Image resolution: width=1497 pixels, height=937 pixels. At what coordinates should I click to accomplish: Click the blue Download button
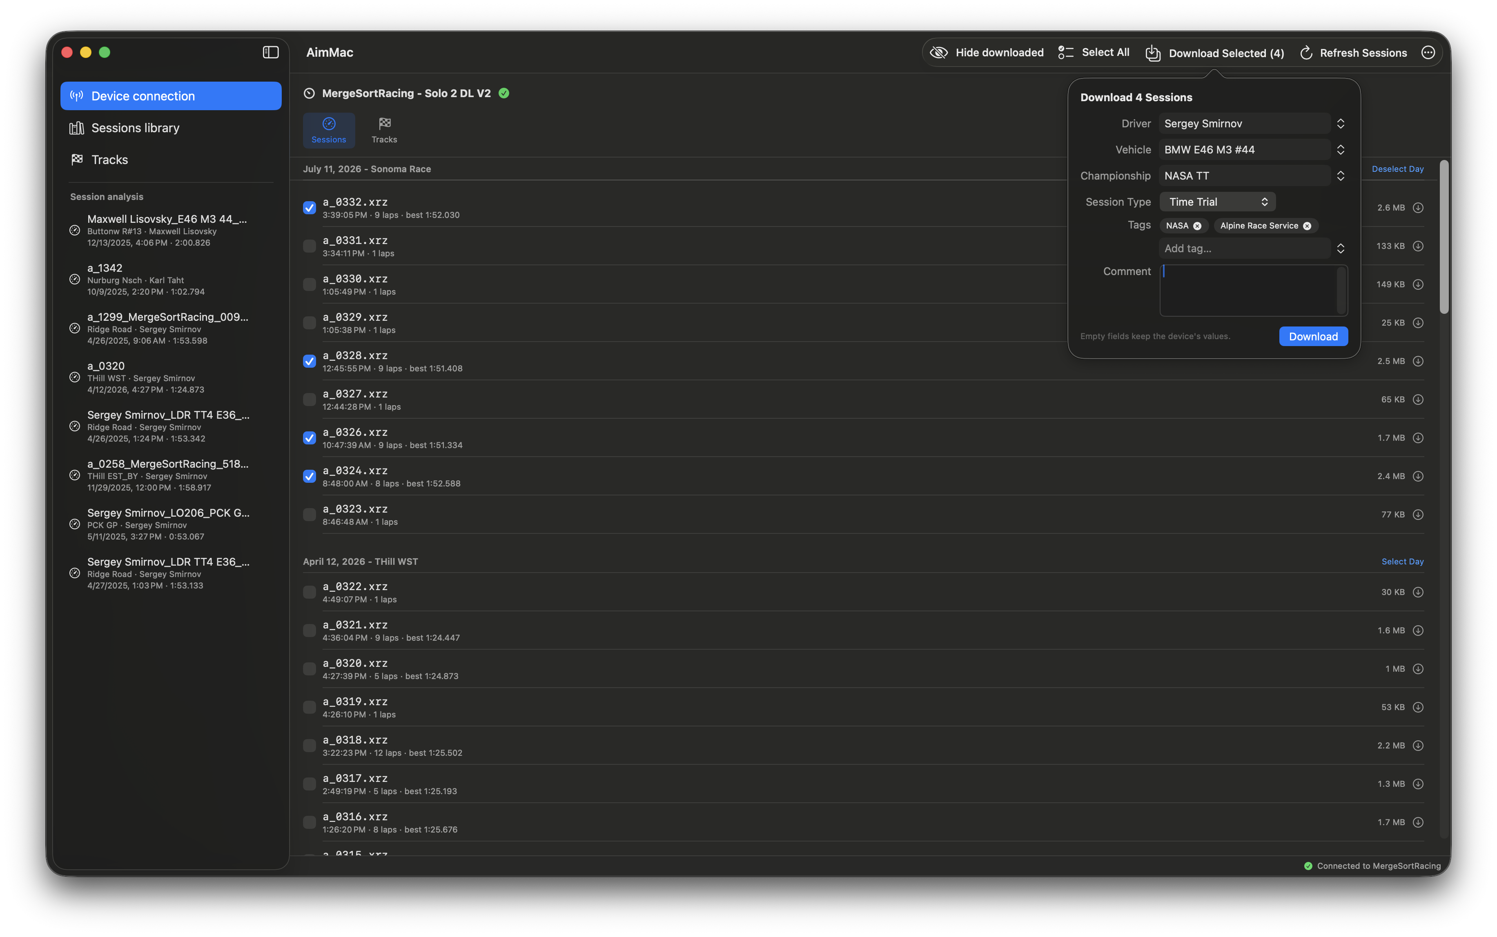click(1313, 337)
